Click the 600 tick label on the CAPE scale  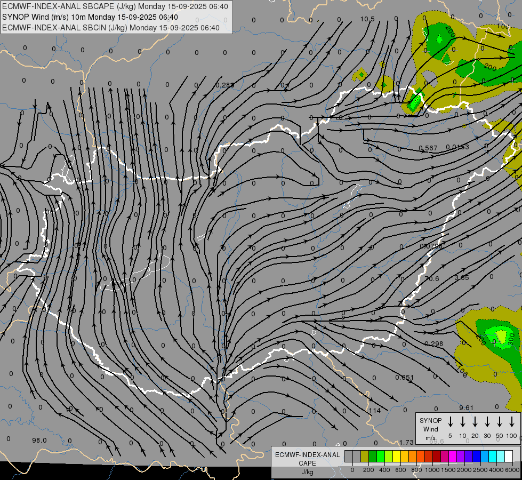pos(400,470)
